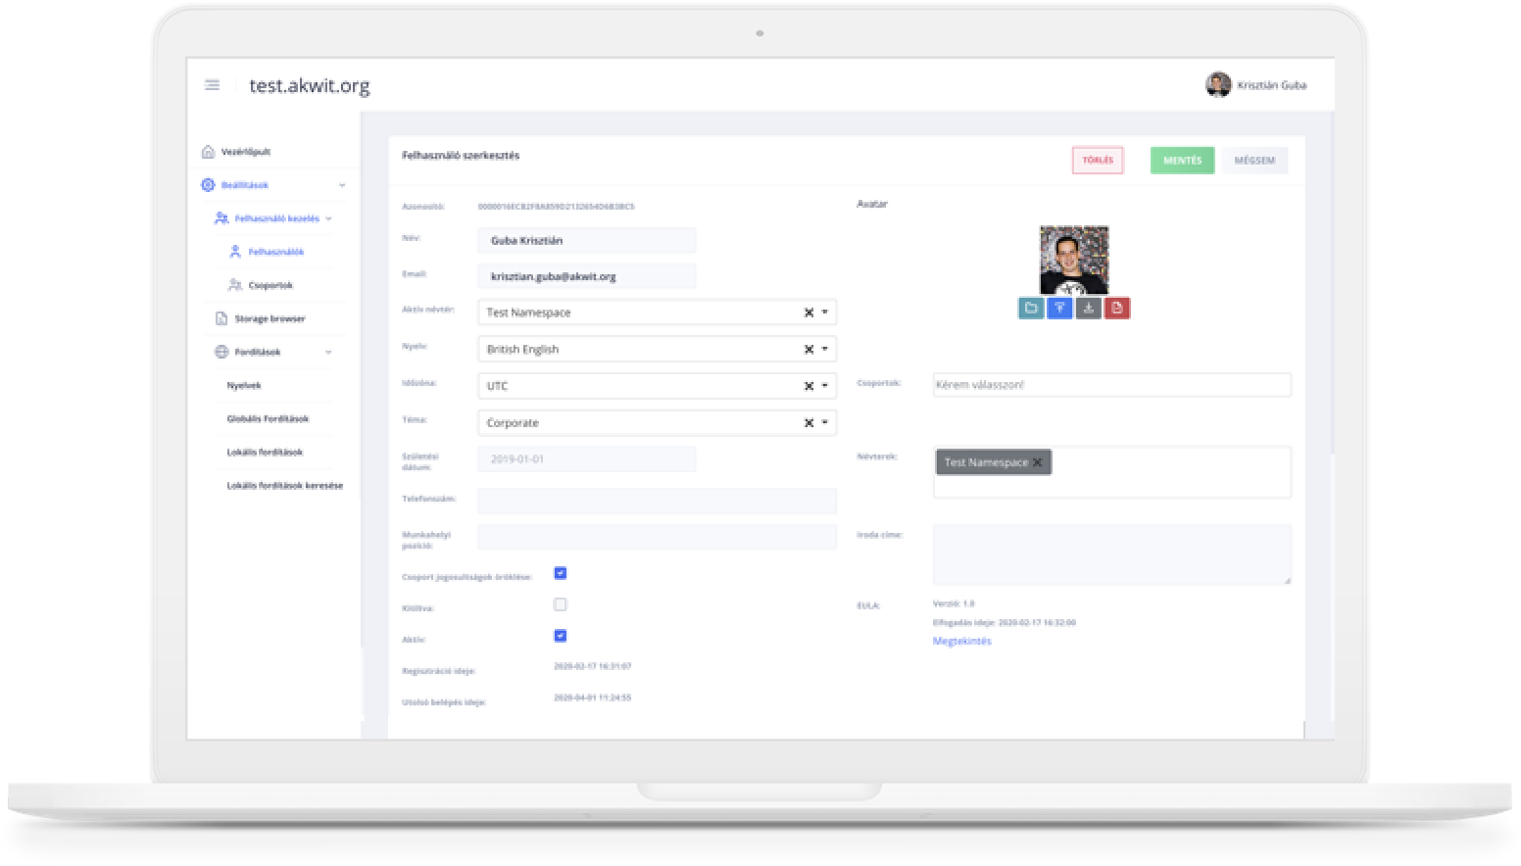The width and height of the screenshot is (1521, 866).
Task: Open the Csoportok select field
Action: [x=1111, y=385]
